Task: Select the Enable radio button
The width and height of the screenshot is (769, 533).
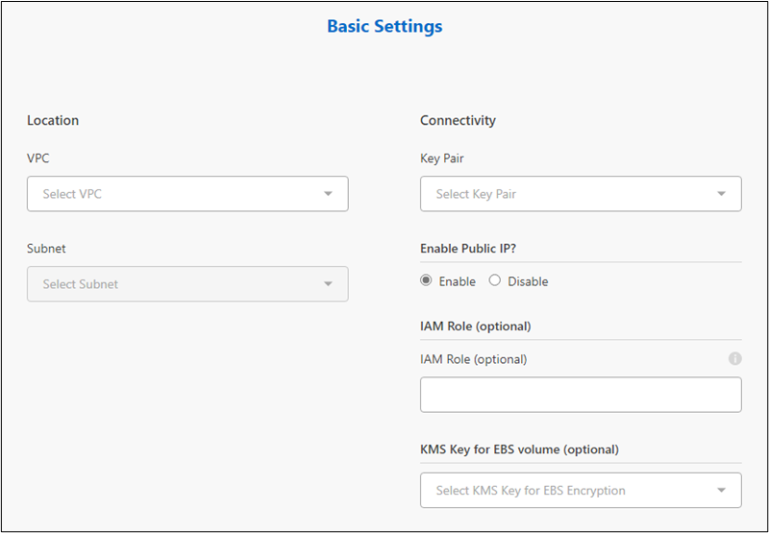Action: (x=426, y=281)
